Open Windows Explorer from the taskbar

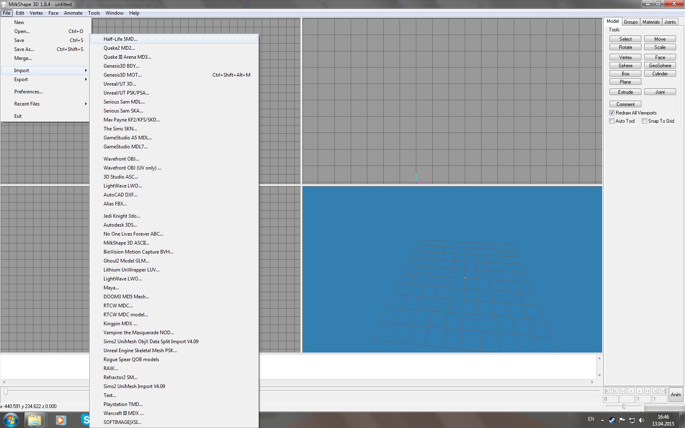[x=35, y=420]
